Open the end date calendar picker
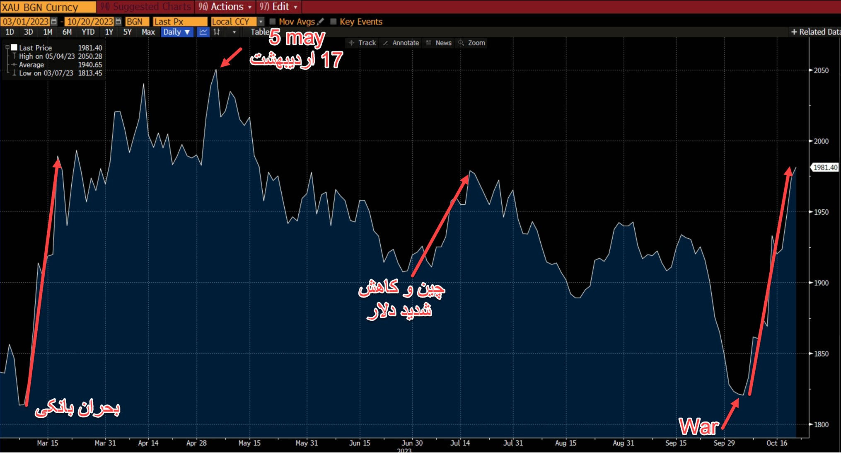841x453 pixels. point(118,22)
